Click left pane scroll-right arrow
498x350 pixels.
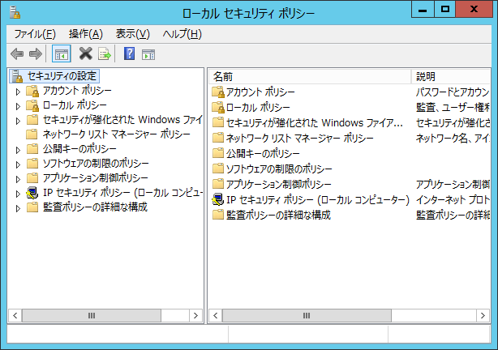click(x=195, y=315)
